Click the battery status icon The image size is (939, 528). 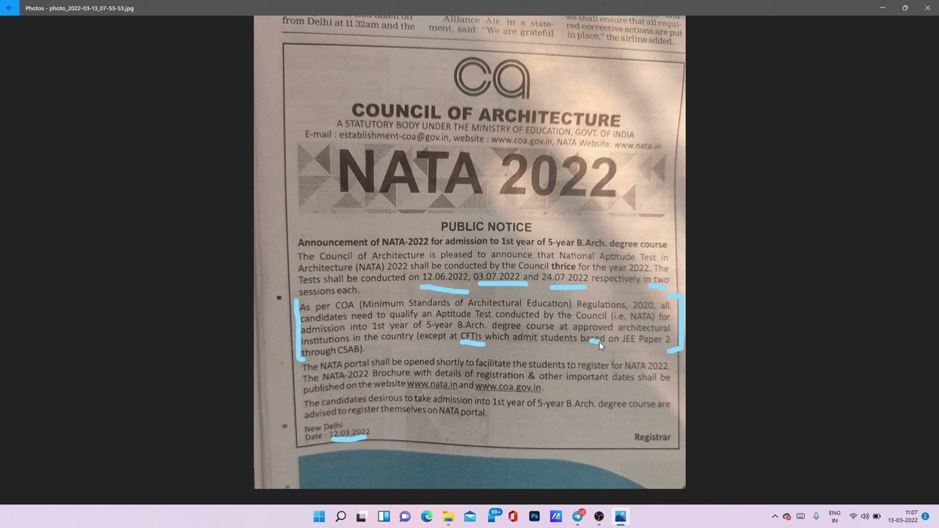(877, 516)
